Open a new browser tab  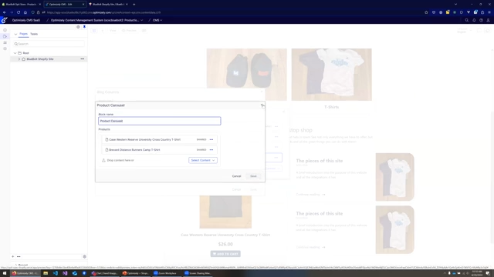pos(134,5)
